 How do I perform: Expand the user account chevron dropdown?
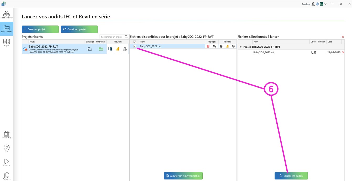[325, 4]
